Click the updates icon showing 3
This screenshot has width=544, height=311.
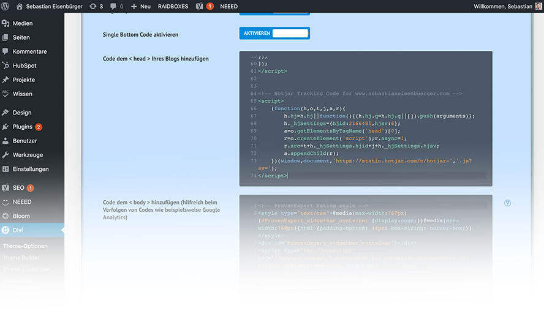(x=93, y=6)
